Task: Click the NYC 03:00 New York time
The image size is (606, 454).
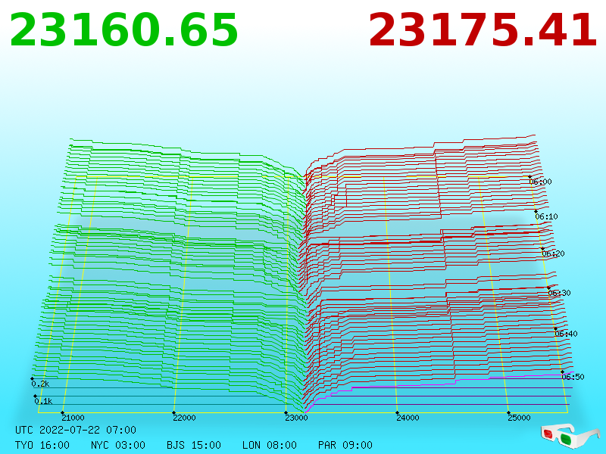Action: point(118,445)
